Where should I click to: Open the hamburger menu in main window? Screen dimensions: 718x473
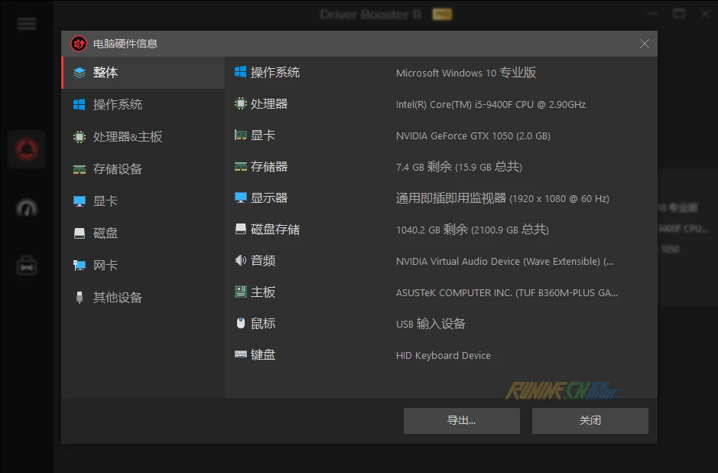[27, 24]
